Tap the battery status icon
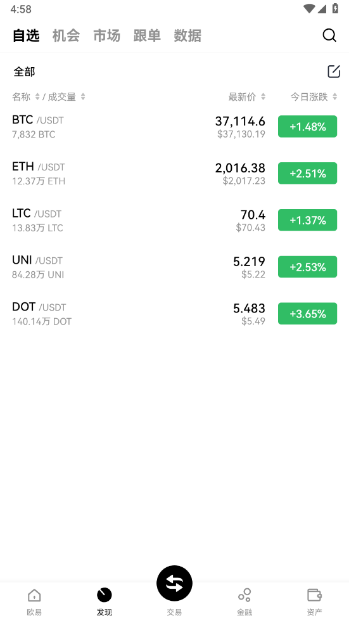 click(336, 8)
